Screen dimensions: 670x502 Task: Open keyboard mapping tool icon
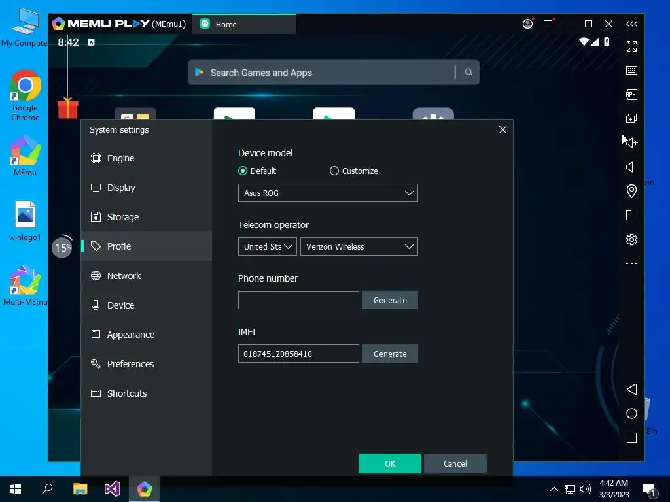coord(631,71)
